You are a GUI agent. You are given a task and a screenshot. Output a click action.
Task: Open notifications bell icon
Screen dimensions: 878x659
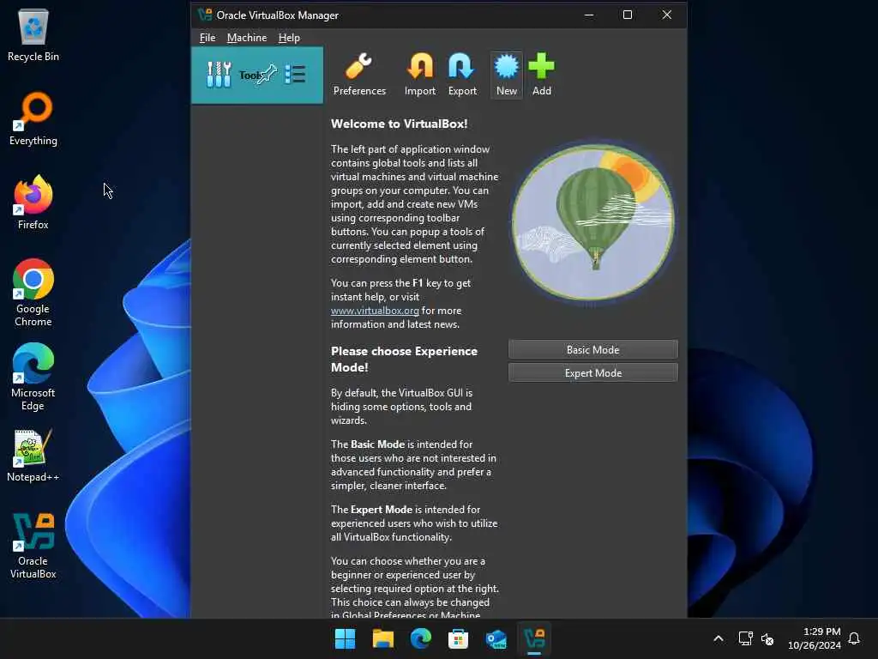click(x=854, y=638)
